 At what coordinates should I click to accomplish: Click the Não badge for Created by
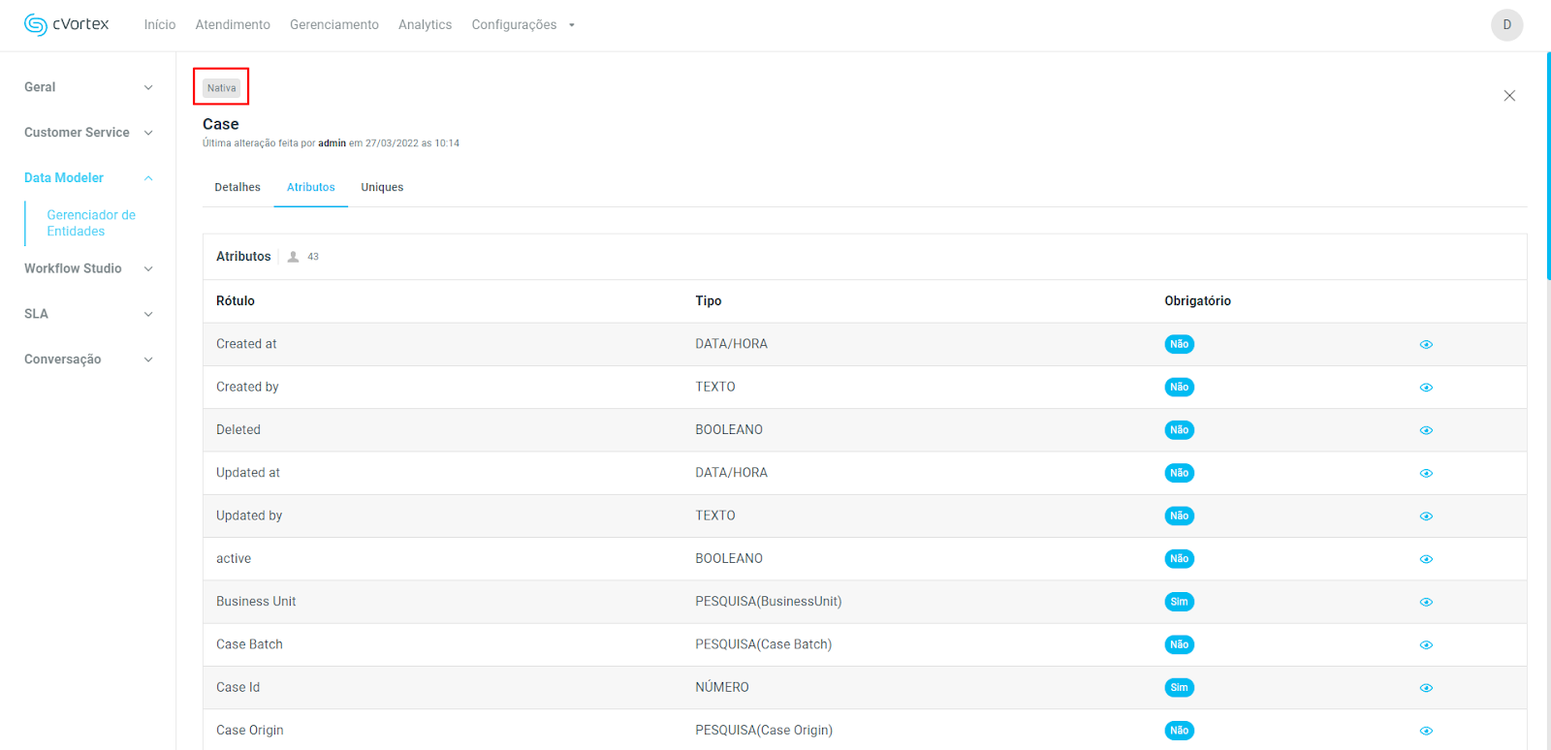[x=1179, y=388]
